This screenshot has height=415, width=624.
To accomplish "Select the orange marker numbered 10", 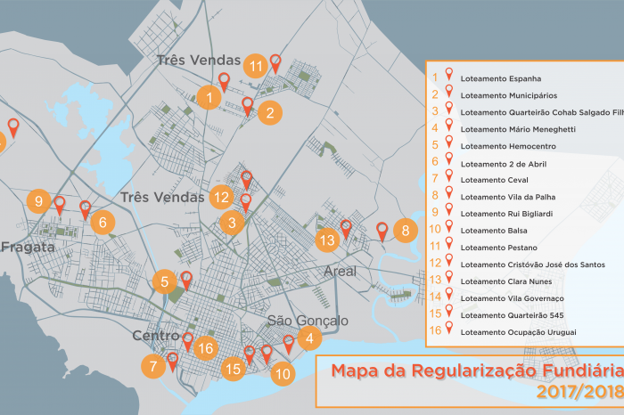I will tap(283, 374).
